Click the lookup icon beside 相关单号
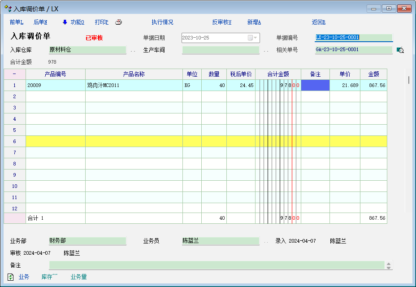 400,50
